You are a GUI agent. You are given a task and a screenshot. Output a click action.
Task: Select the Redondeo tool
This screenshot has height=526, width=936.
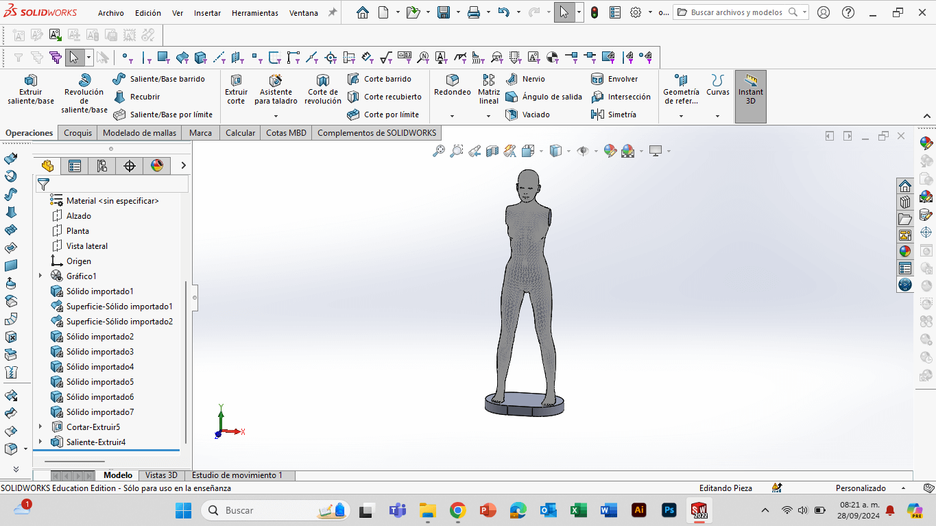453,86
